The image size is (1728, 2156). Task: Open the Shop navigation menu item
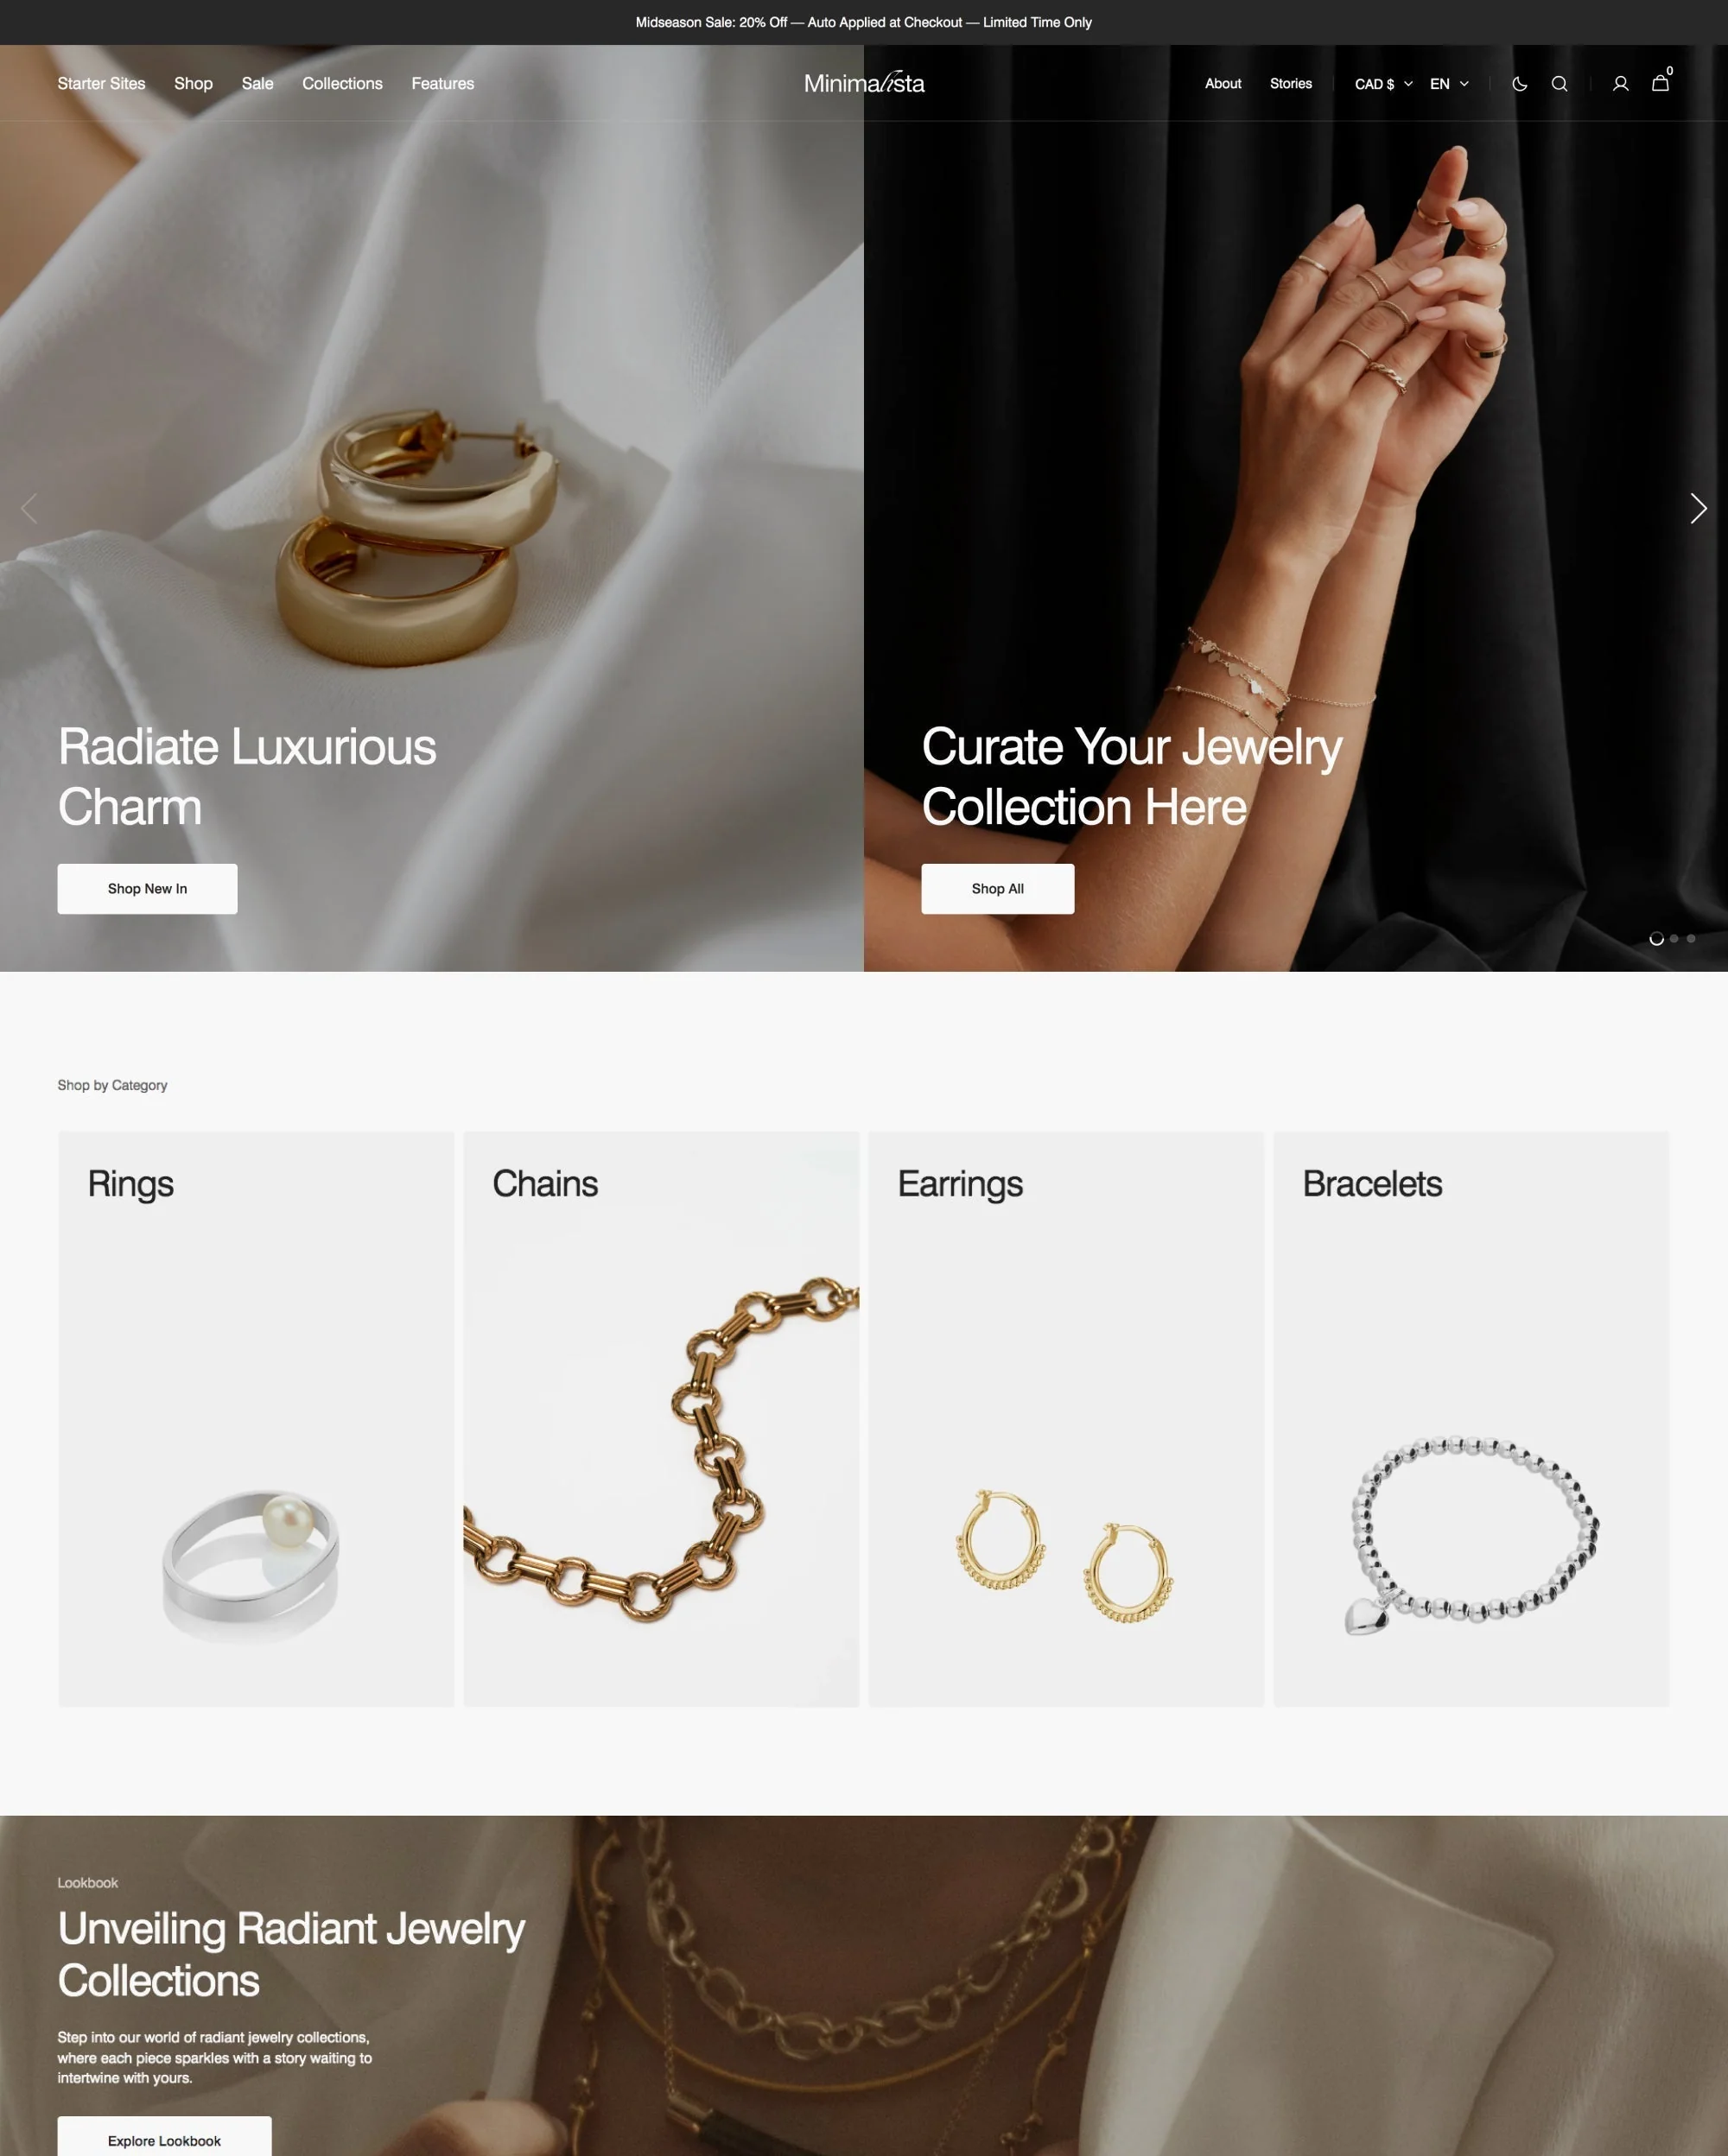192,83
